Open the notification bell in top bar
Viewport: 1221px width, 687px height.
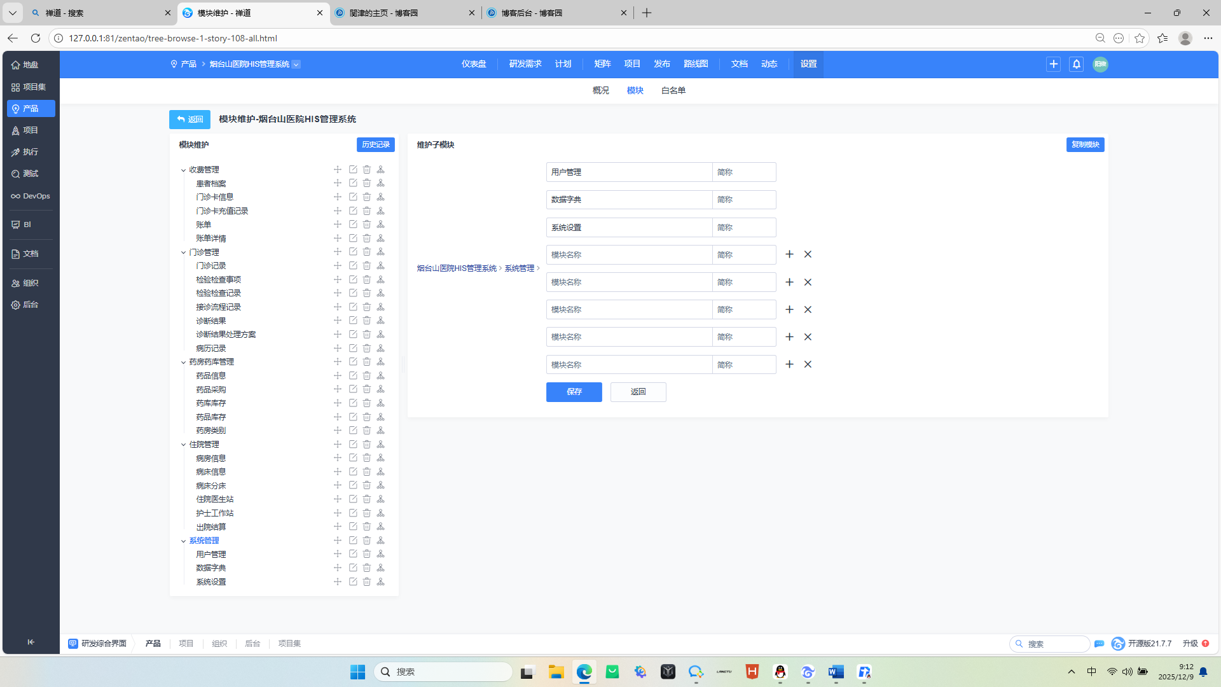(x=1076, y=64)
